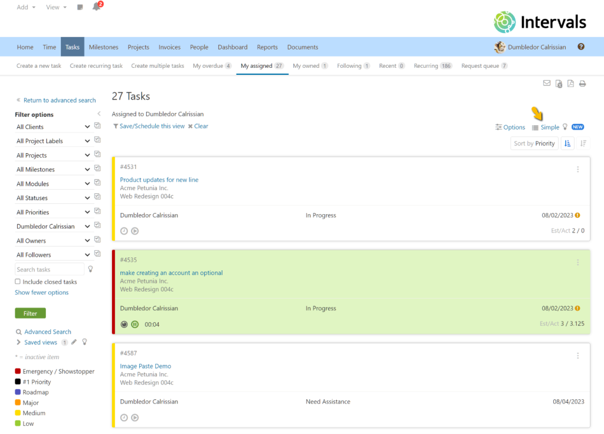Viewport: 604px width, 434px height.
Task: Pause the running timer on task #4535
Action: 135,324
